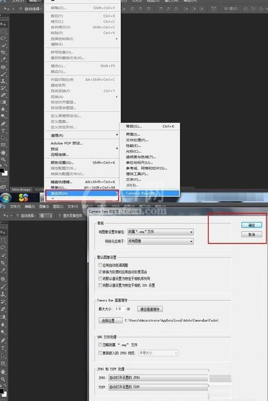The image size is (268, 401).
Task: Expand the 首选项(N) submenu entry
Action: pyautogui.click(x=83, y=193)
